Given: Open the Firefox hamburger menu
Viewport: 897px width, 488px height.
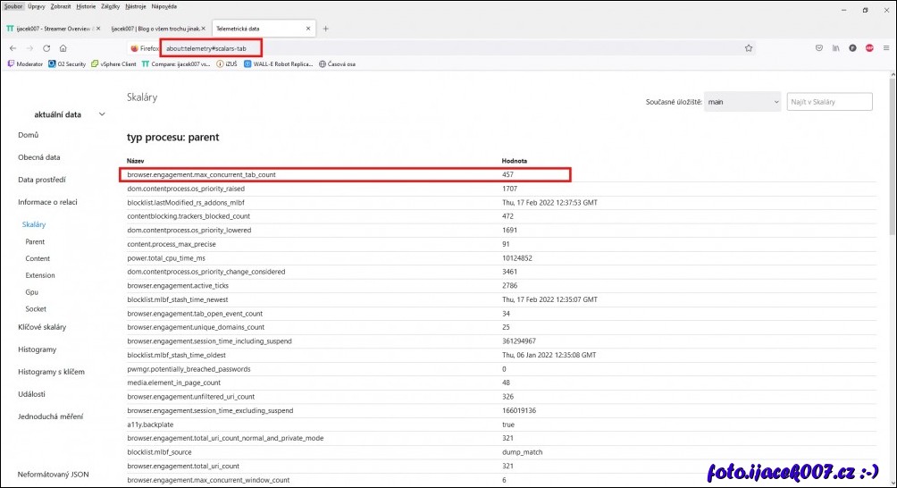Looking at the screenshot, I should tap(885, 48).
